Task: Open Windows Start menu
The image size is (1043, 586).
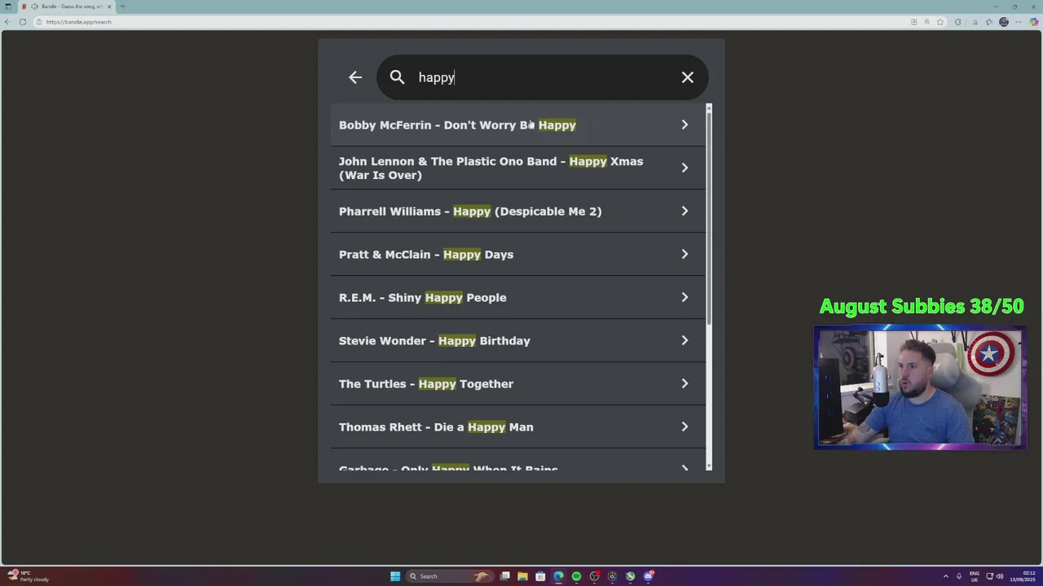Action: [395, 576]
